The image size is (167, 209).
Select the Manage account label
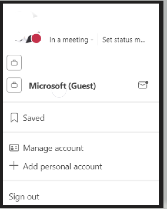tap(53, 148)
